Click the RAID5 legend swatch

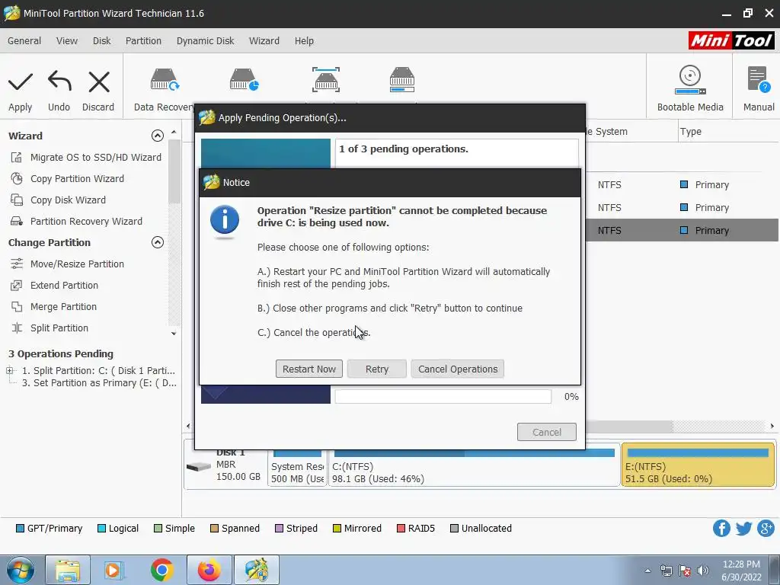click(401, 529)
